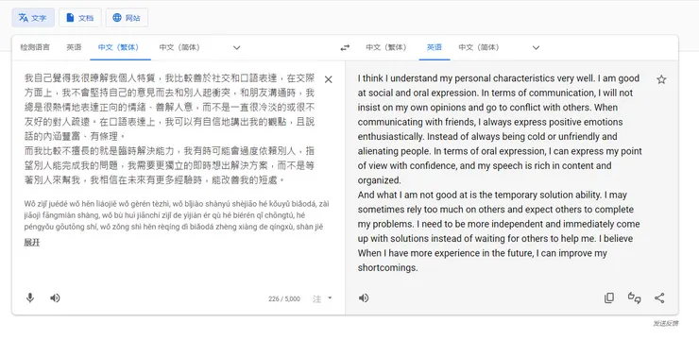Image resolution: width=699 pixels, height=340 pixels.
Task: Select target language 英语
Action: [435, 47]
